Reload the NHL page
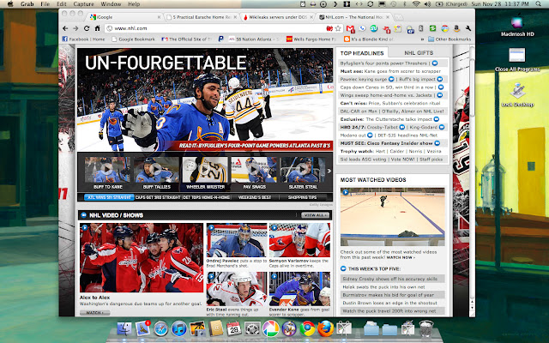 click(87, 28)
